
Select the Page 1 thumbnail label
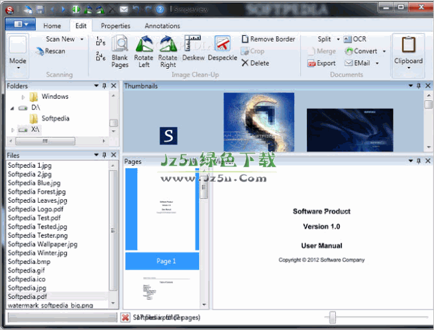[x=162, y=261]
